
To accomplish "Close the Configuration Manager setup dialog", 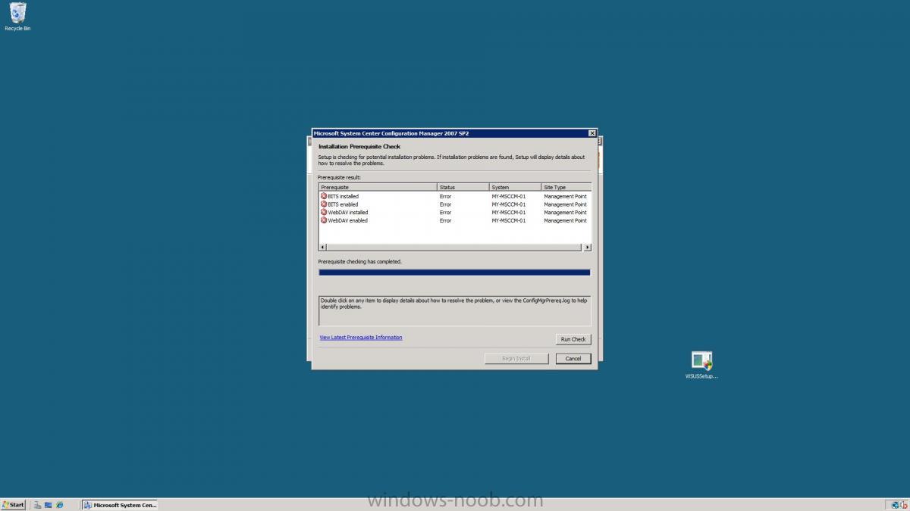I will pyautogui.click(x=592, y=133).
